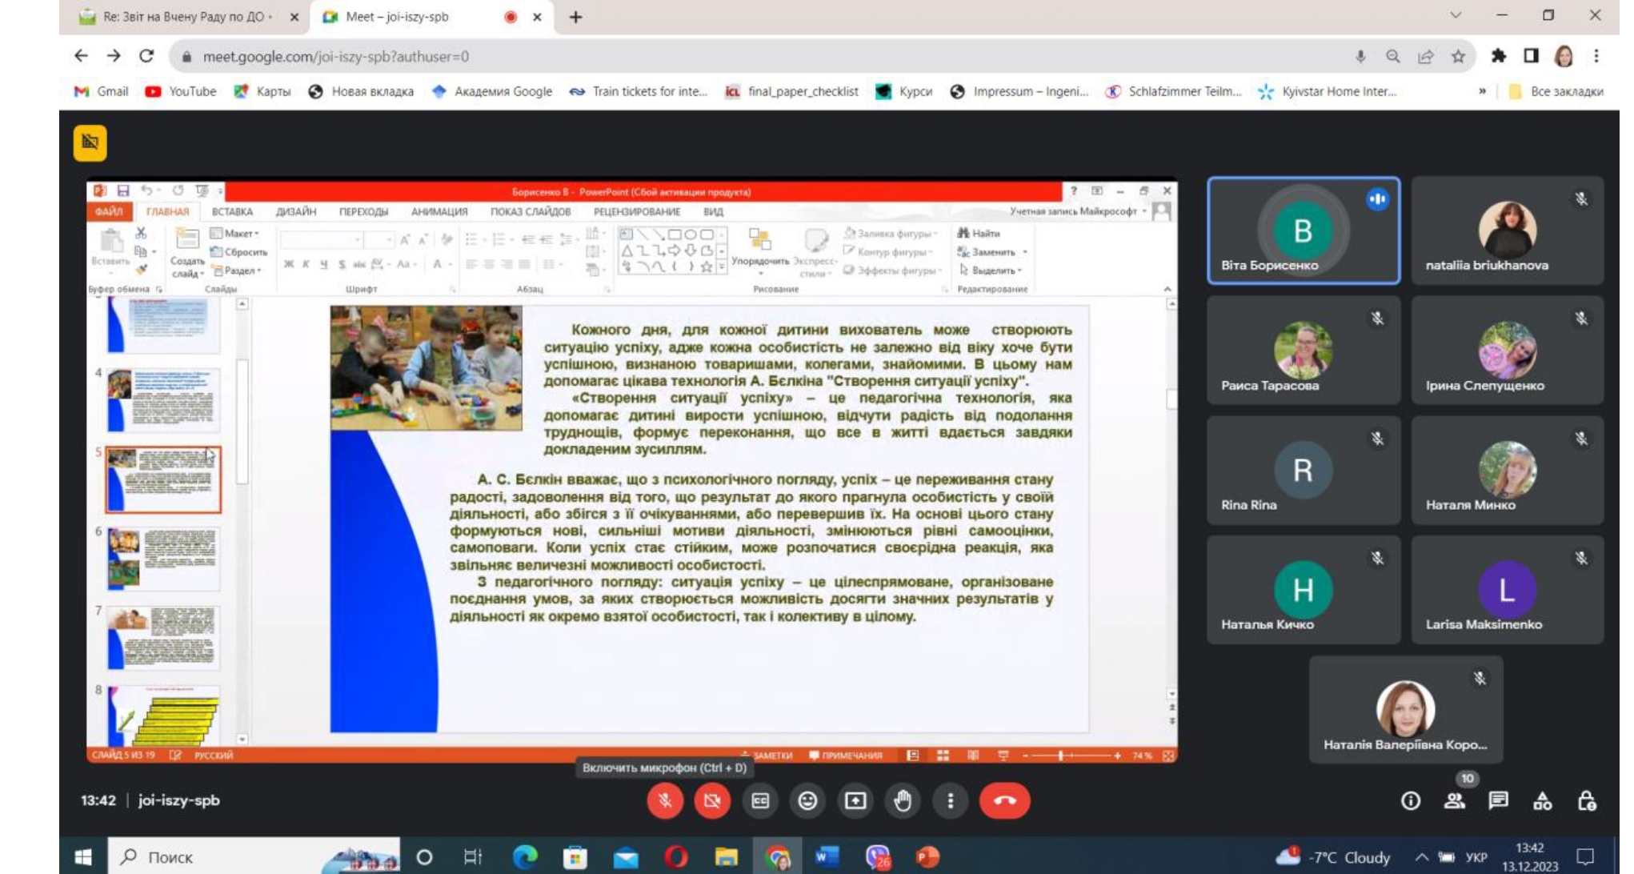Select slide 4 thumbnail in PowerPoint
Viewport: 1634px width, 874px height.
(x=163, y=399)
